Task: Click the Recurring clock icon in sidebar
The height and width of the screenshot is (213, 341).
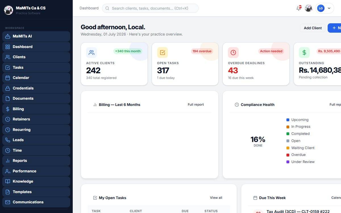Action: [x=8, y=130]
